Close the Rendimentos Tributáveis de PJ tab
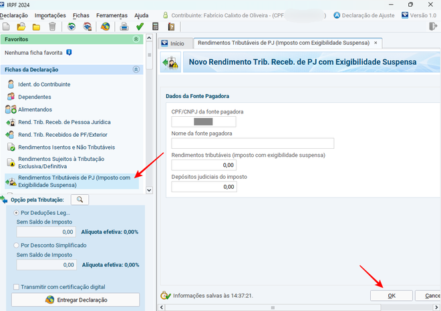 [x=376, y=43]
